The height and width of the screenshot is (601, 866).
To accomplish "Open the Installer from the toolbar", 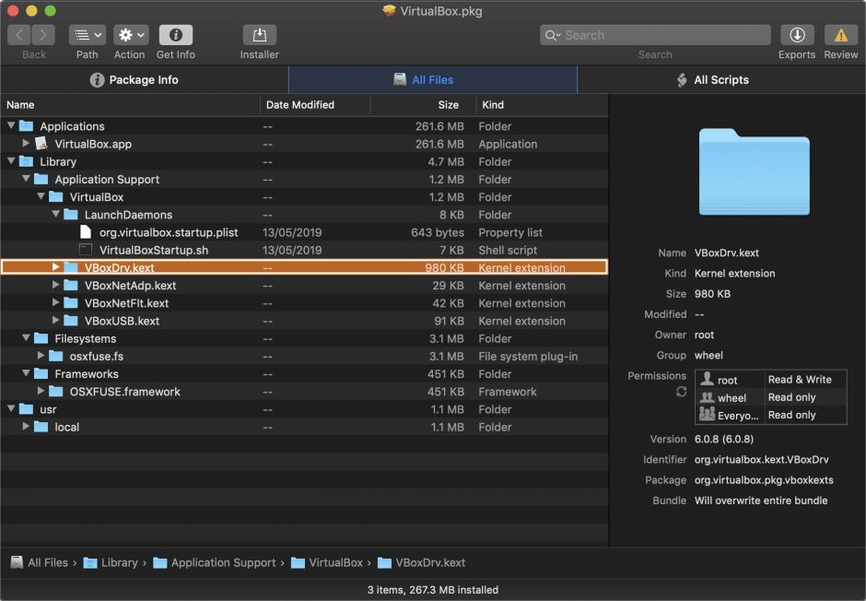I will (x=259, y=37).
